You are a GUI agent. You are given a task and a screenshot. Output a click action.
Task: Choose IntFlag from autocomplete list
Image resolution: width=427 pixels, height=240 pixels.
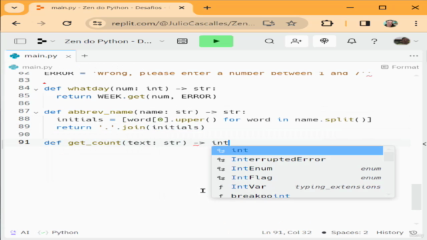297,178
